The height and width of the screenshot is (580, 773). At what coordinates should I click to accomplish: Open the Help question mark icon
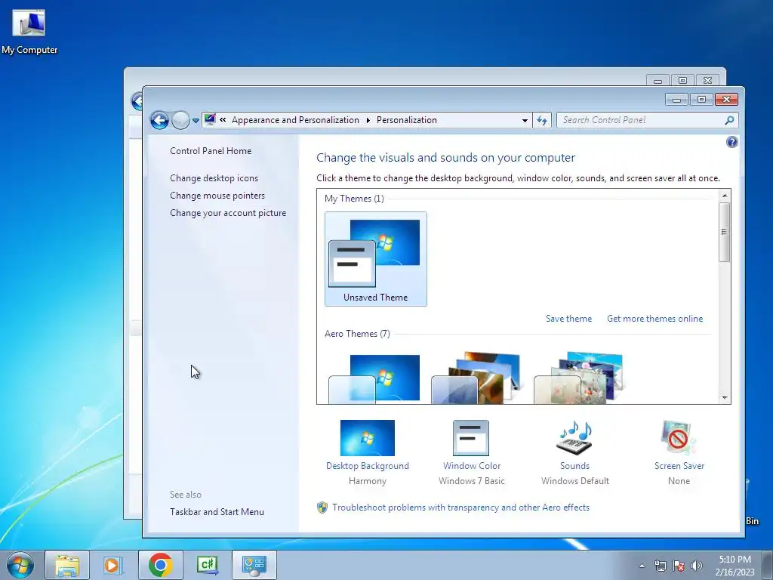coord(732,142)
